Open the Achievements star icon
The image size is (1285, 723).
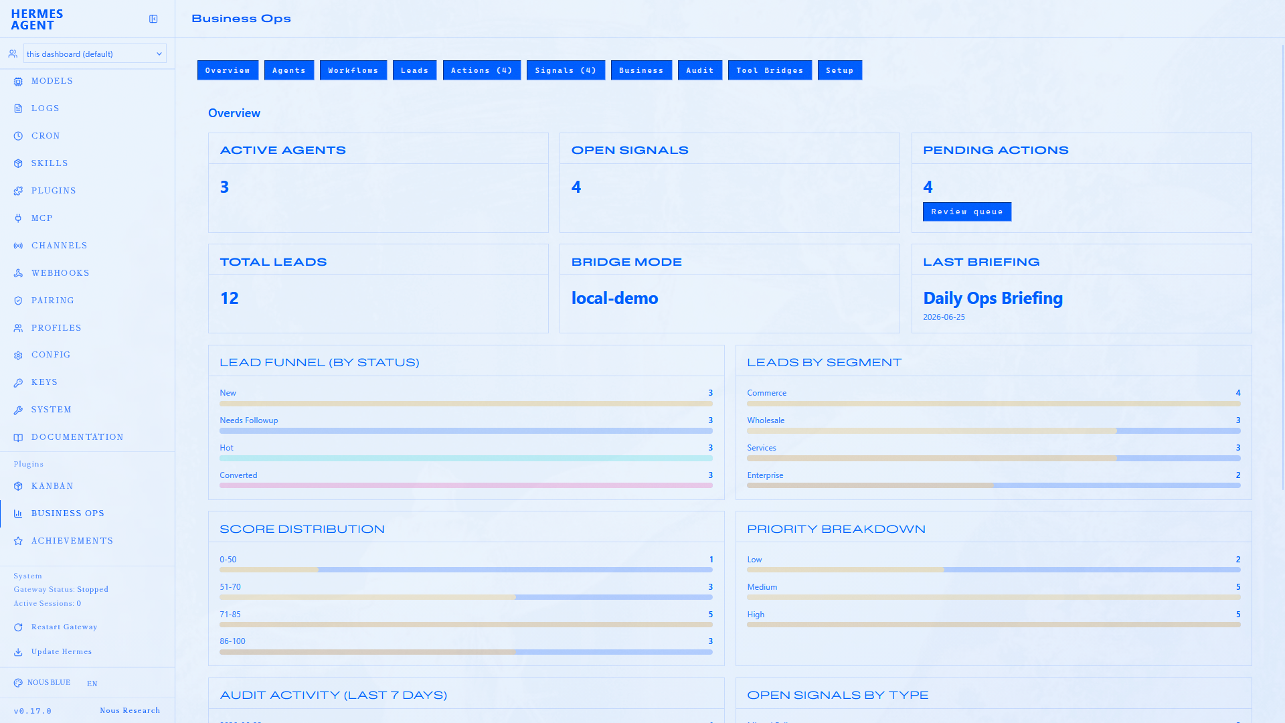pos(18,541)
